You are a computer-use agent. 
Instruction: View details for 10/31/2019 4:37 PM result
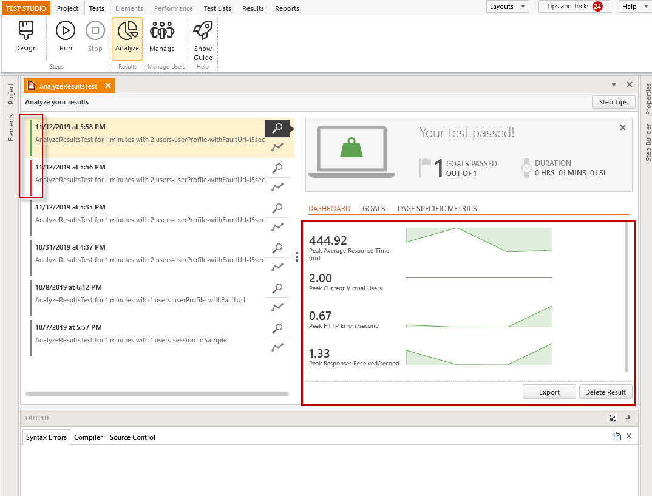[x=277, y=248]
